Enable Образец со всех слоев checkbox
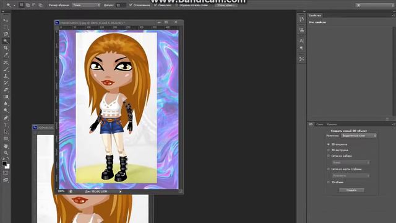The height and width of the screenshot is (223, 396). [177, 5]
